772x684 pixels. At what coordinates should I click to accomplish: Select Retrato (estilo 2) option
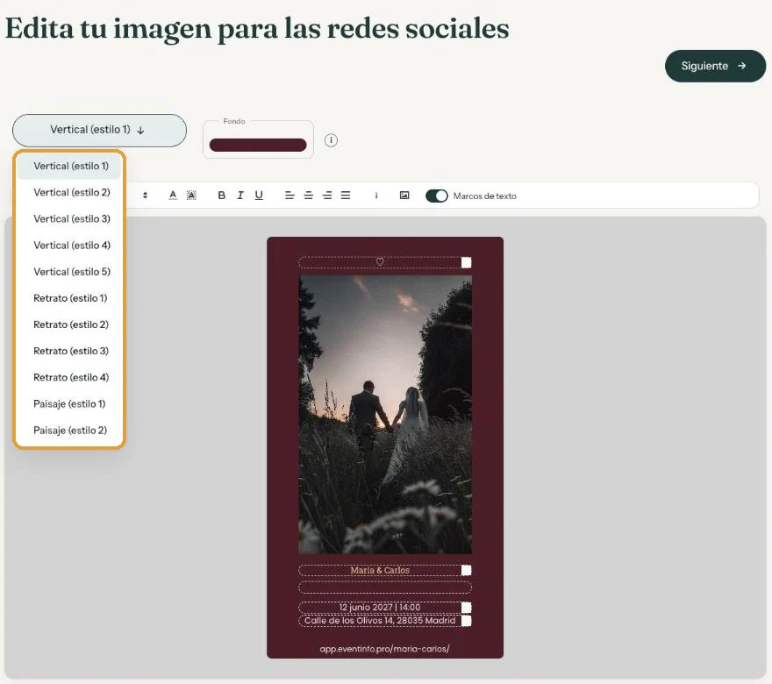[69, 324]
